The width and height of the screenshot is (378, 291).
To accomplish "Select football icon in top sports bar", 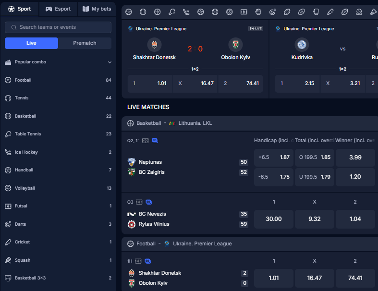I will 129,12.
